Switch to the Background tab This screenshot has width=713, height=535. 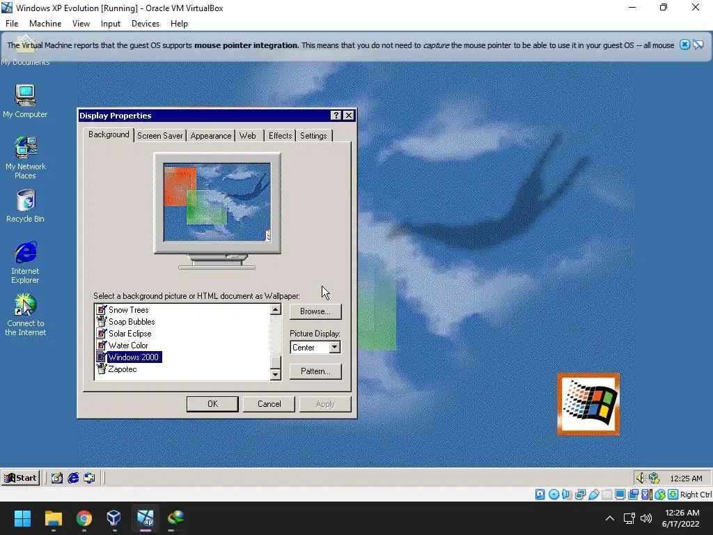tap(109, 134)
